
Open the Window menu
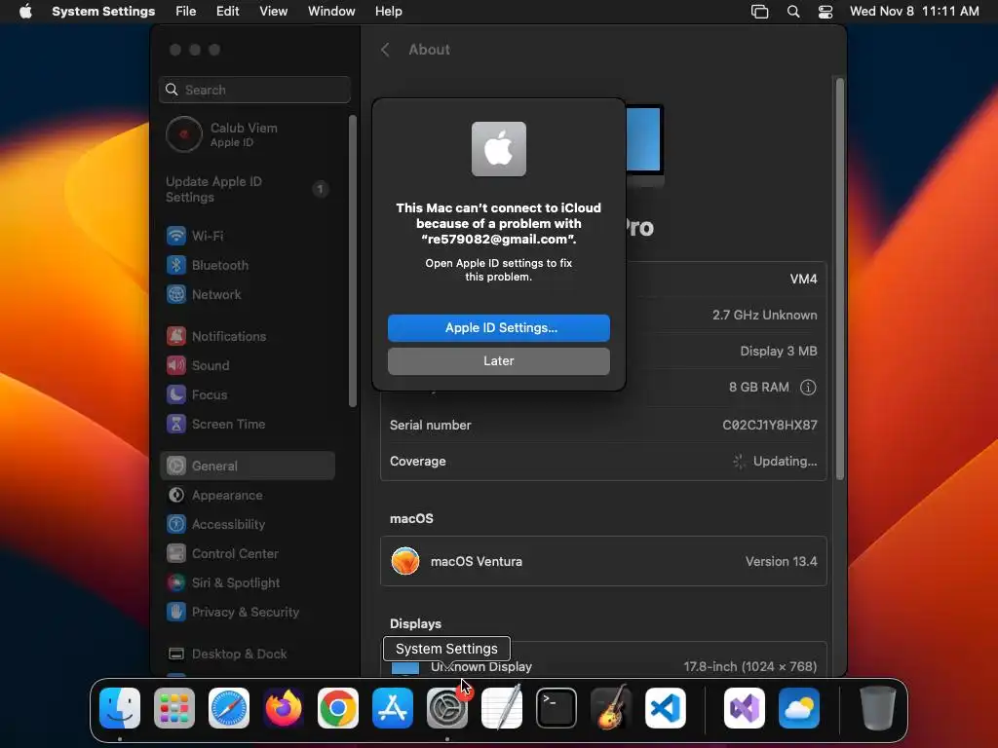[331, 12]
